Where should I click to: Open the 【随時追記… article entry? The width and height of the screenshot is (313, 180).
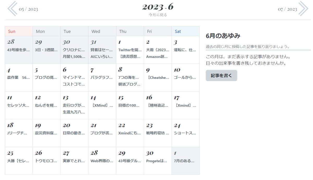click(158, 105)
